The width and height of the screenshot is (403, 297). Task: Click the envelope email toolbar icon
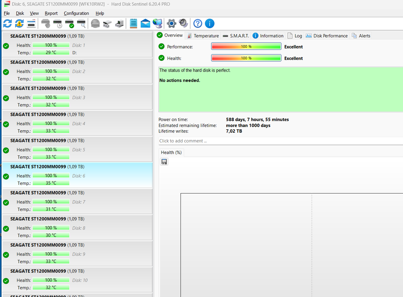click(145, 23)
